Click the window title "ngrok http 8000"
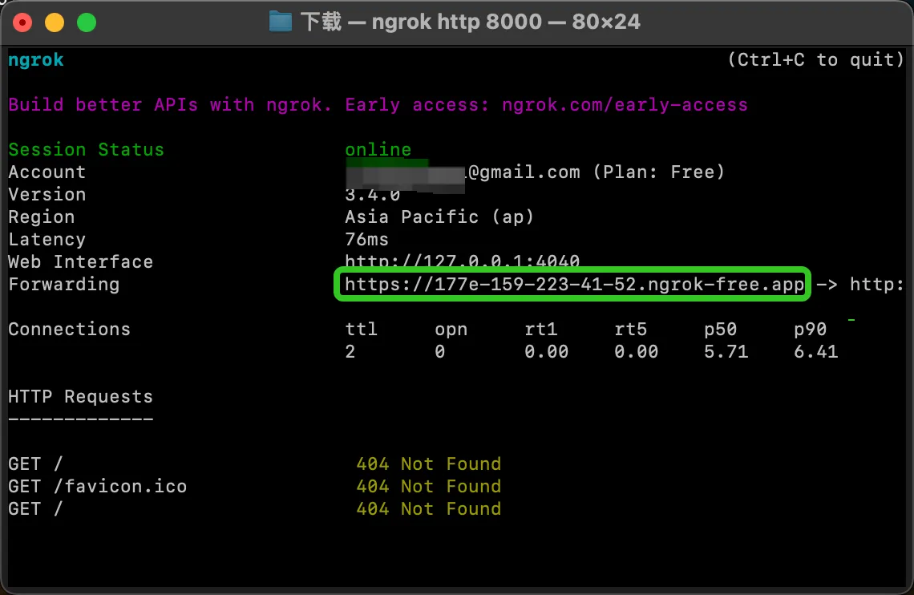 [x=457, y=22]
